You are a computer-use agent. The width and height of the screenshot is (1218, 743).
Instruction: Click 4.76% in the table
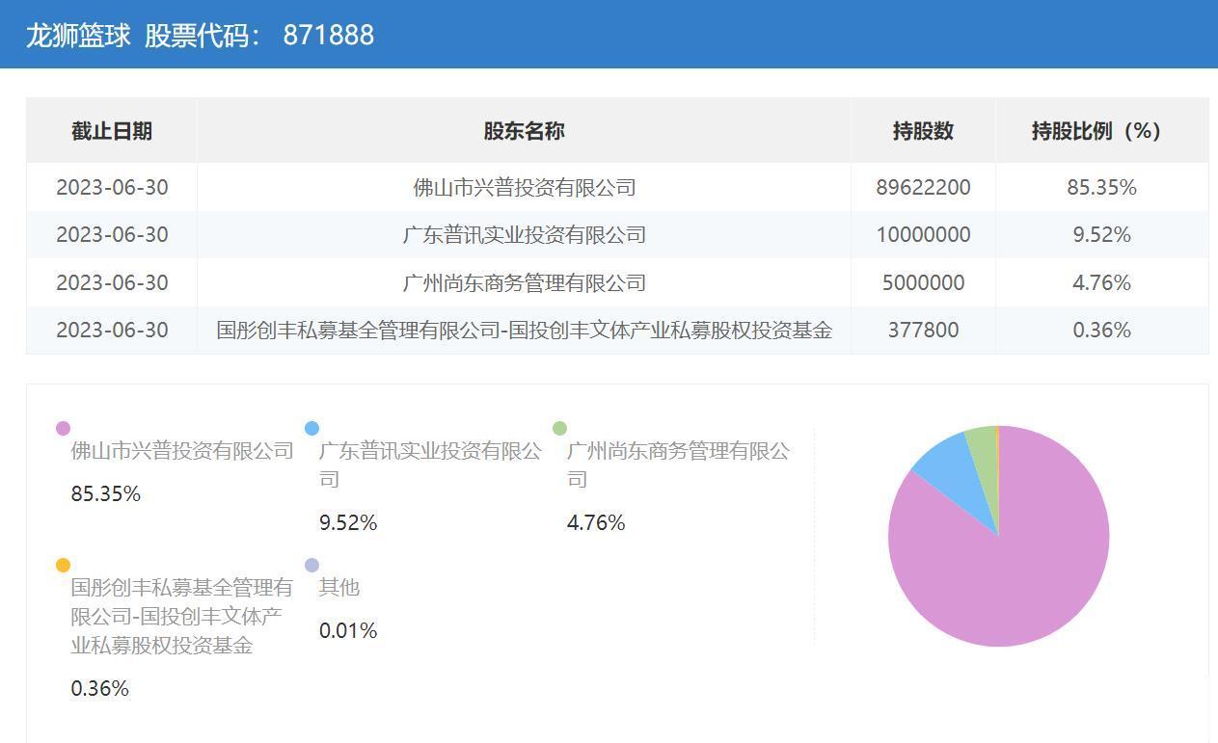1101,282
